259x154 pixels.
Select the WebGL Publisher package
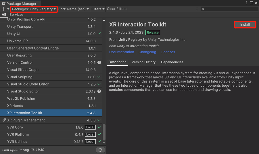pyautogui.click(x=51, y=98)
